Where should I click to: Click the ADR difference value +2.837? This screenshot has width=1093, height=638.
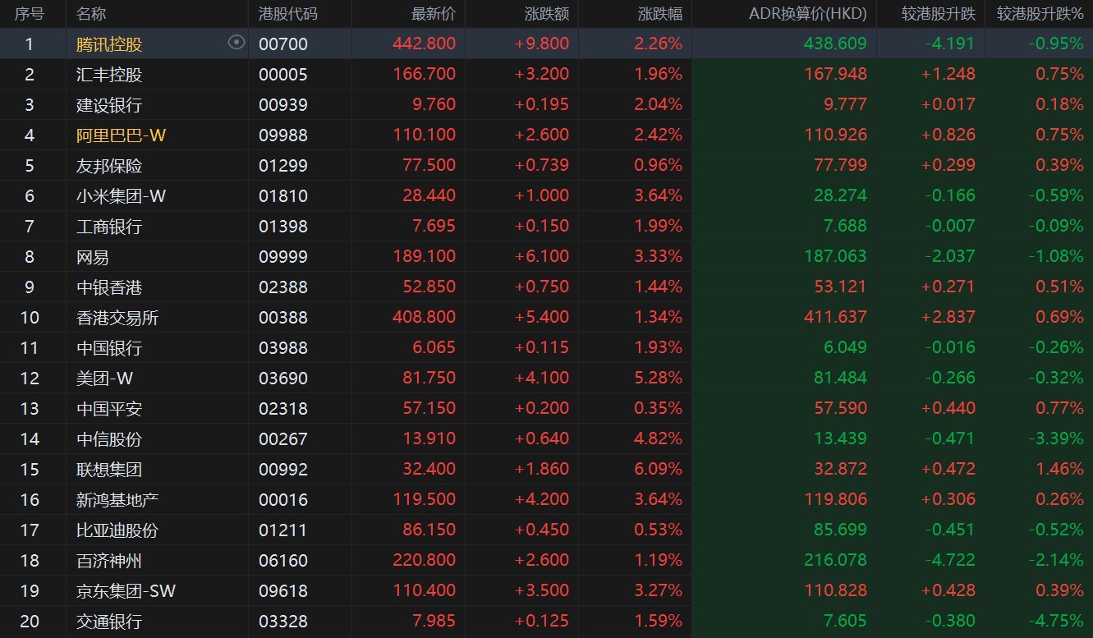point(948,318)
